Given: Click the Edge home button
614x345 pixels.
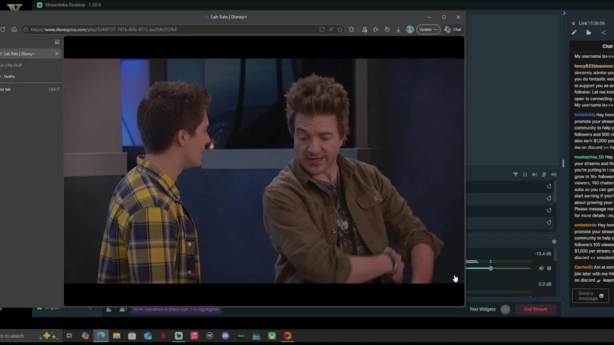Looking at the screenshot, I should click(14, 29).
